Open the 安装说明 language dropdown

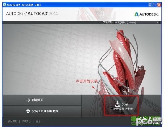point(137,22)
